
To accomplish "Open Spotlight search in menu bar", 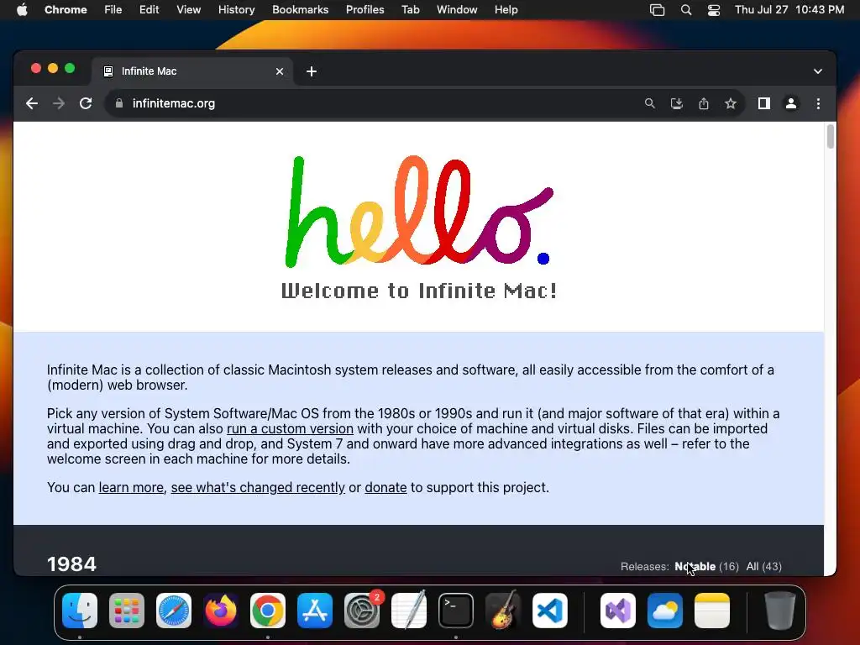I will (685, 10).
